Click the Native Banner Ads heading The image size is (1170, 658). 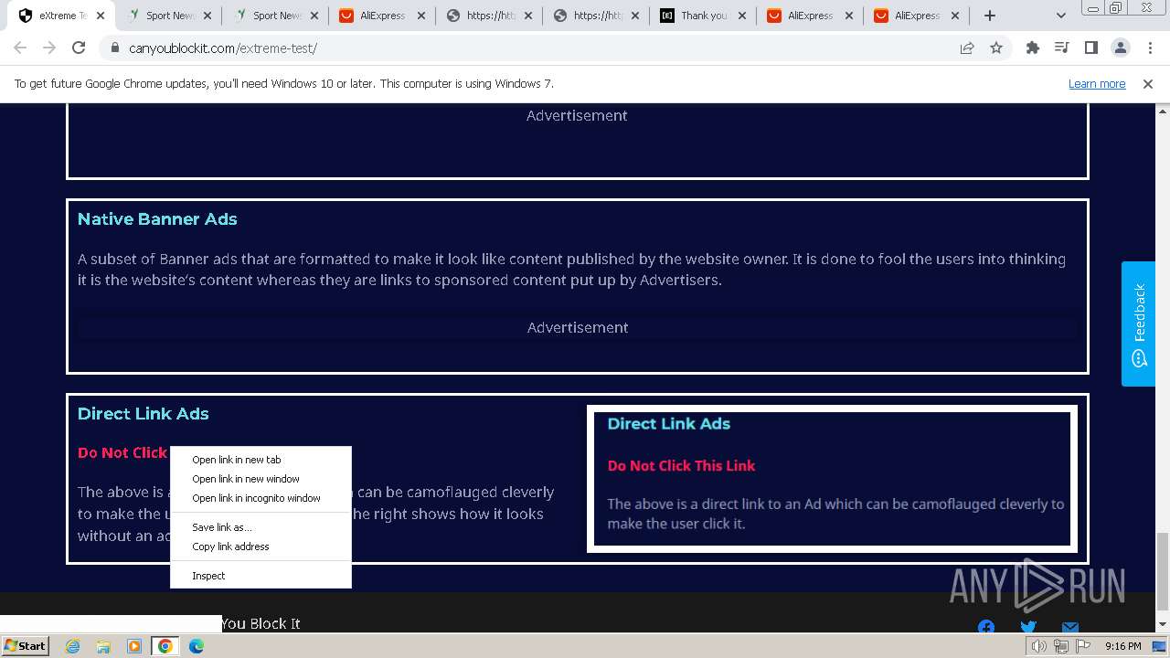click(x=157, y=219)
